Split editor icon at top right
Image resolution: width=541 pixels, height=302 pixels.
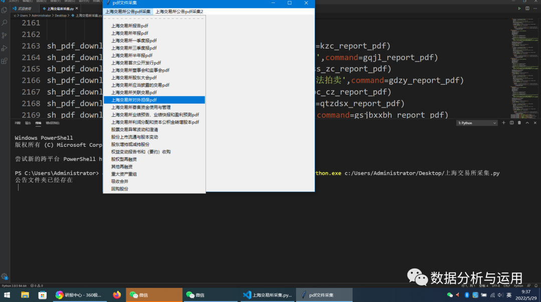[x=527, y=9]
